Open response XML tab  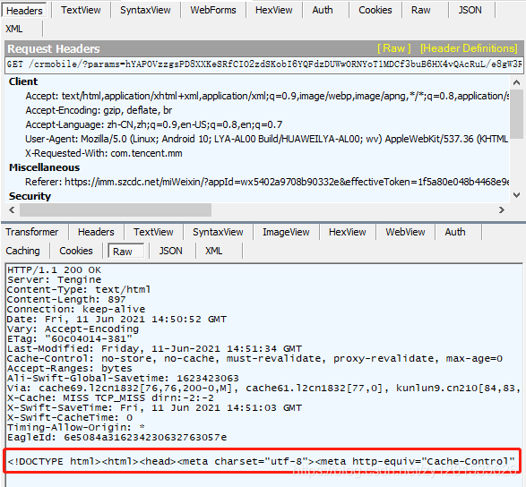coord(213,251)
